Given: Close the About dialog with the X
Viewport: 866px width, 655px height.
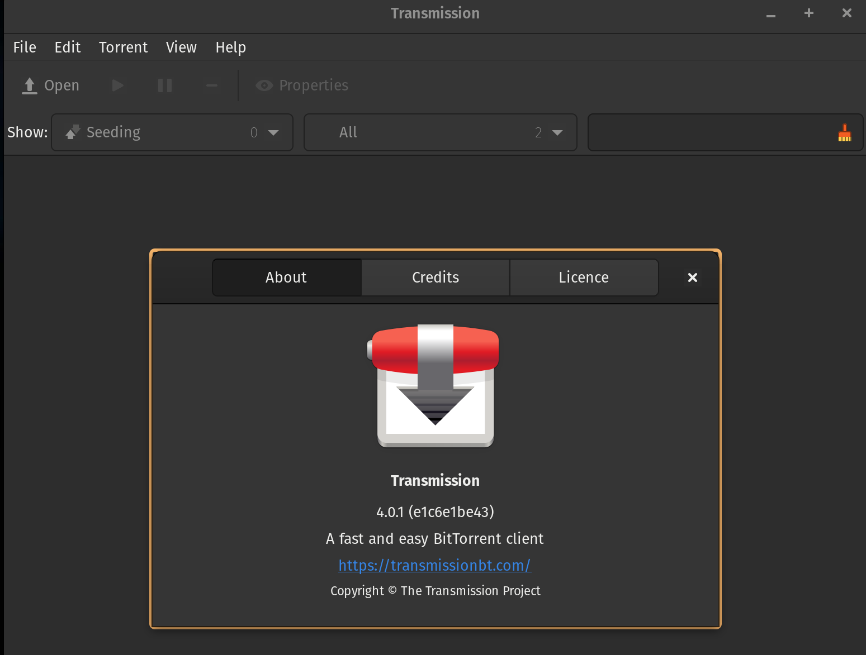Looking at the screenshot, I should (692, 277).
